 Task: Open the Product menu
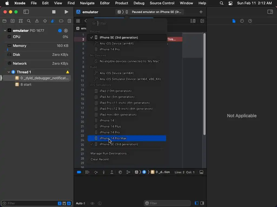pyautogui.click(x=121, y=3)
